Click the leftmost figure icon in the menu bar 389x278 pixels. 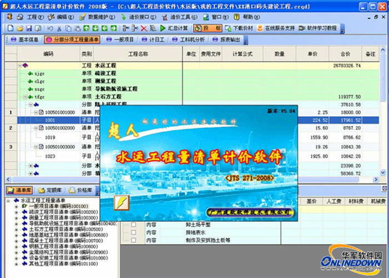(9, 17)
